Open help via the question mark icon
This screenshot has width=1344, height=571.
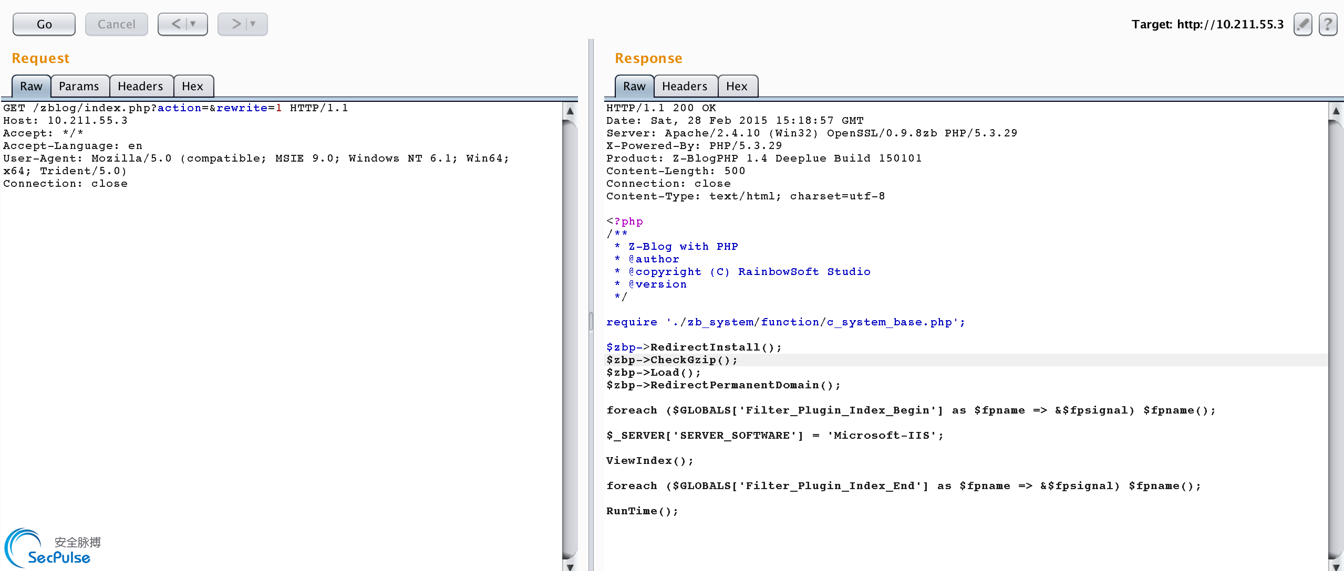(x=1328, y=24)
